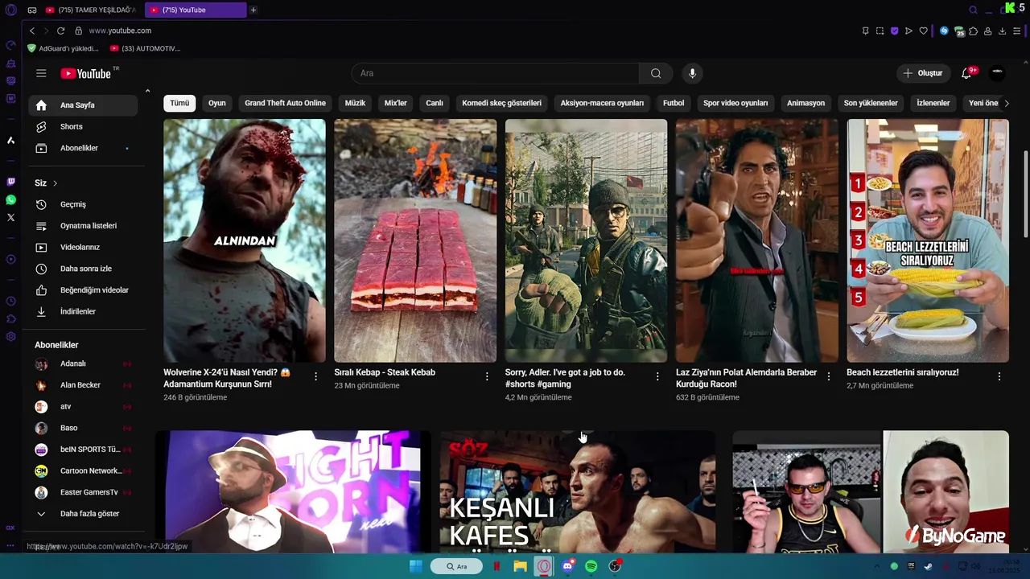Open options menu for Laz Ziya short
This screenshot has height=579, width=1030.
[828, 376]
